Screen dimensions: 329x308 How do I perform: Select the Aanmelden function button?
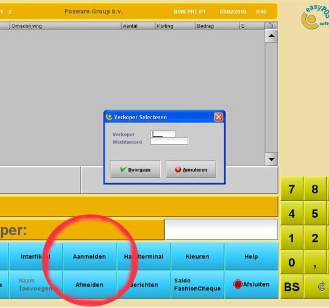90,256
